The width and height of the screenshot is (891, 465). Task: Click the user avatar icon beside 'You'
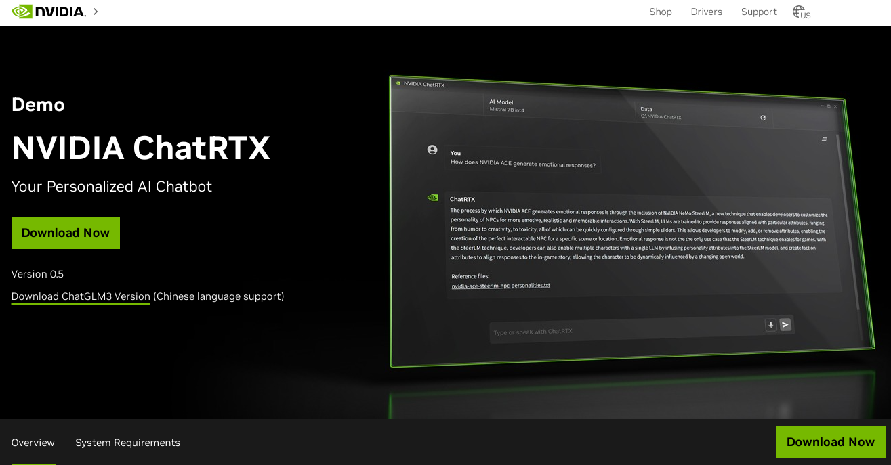(432, 150)
